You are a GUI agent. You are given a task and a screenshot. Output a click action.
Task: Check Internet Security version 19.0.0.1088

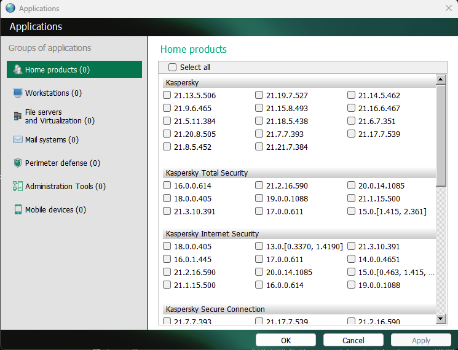point(352,284)
